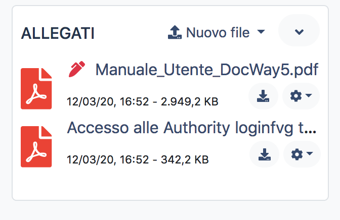Click the ALLEGATI section heading
Screen dimensions: 340x220
(57, 34)
